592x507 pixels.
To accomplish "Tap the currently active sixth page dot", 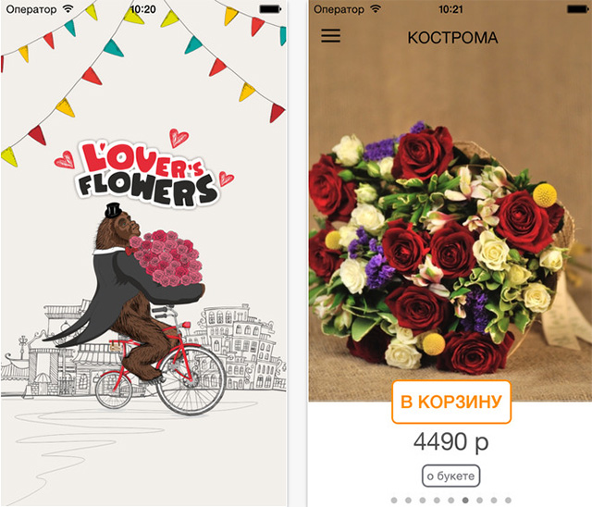I will (465, 501).
